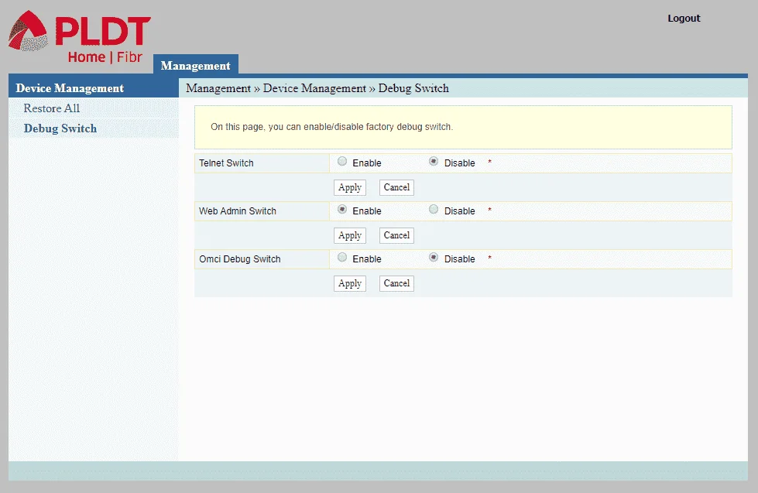
Task: Click the breadcrumb 'Management » Device Management » Debug Switch'
Action: pyautogui.click(x=317, y=88)
